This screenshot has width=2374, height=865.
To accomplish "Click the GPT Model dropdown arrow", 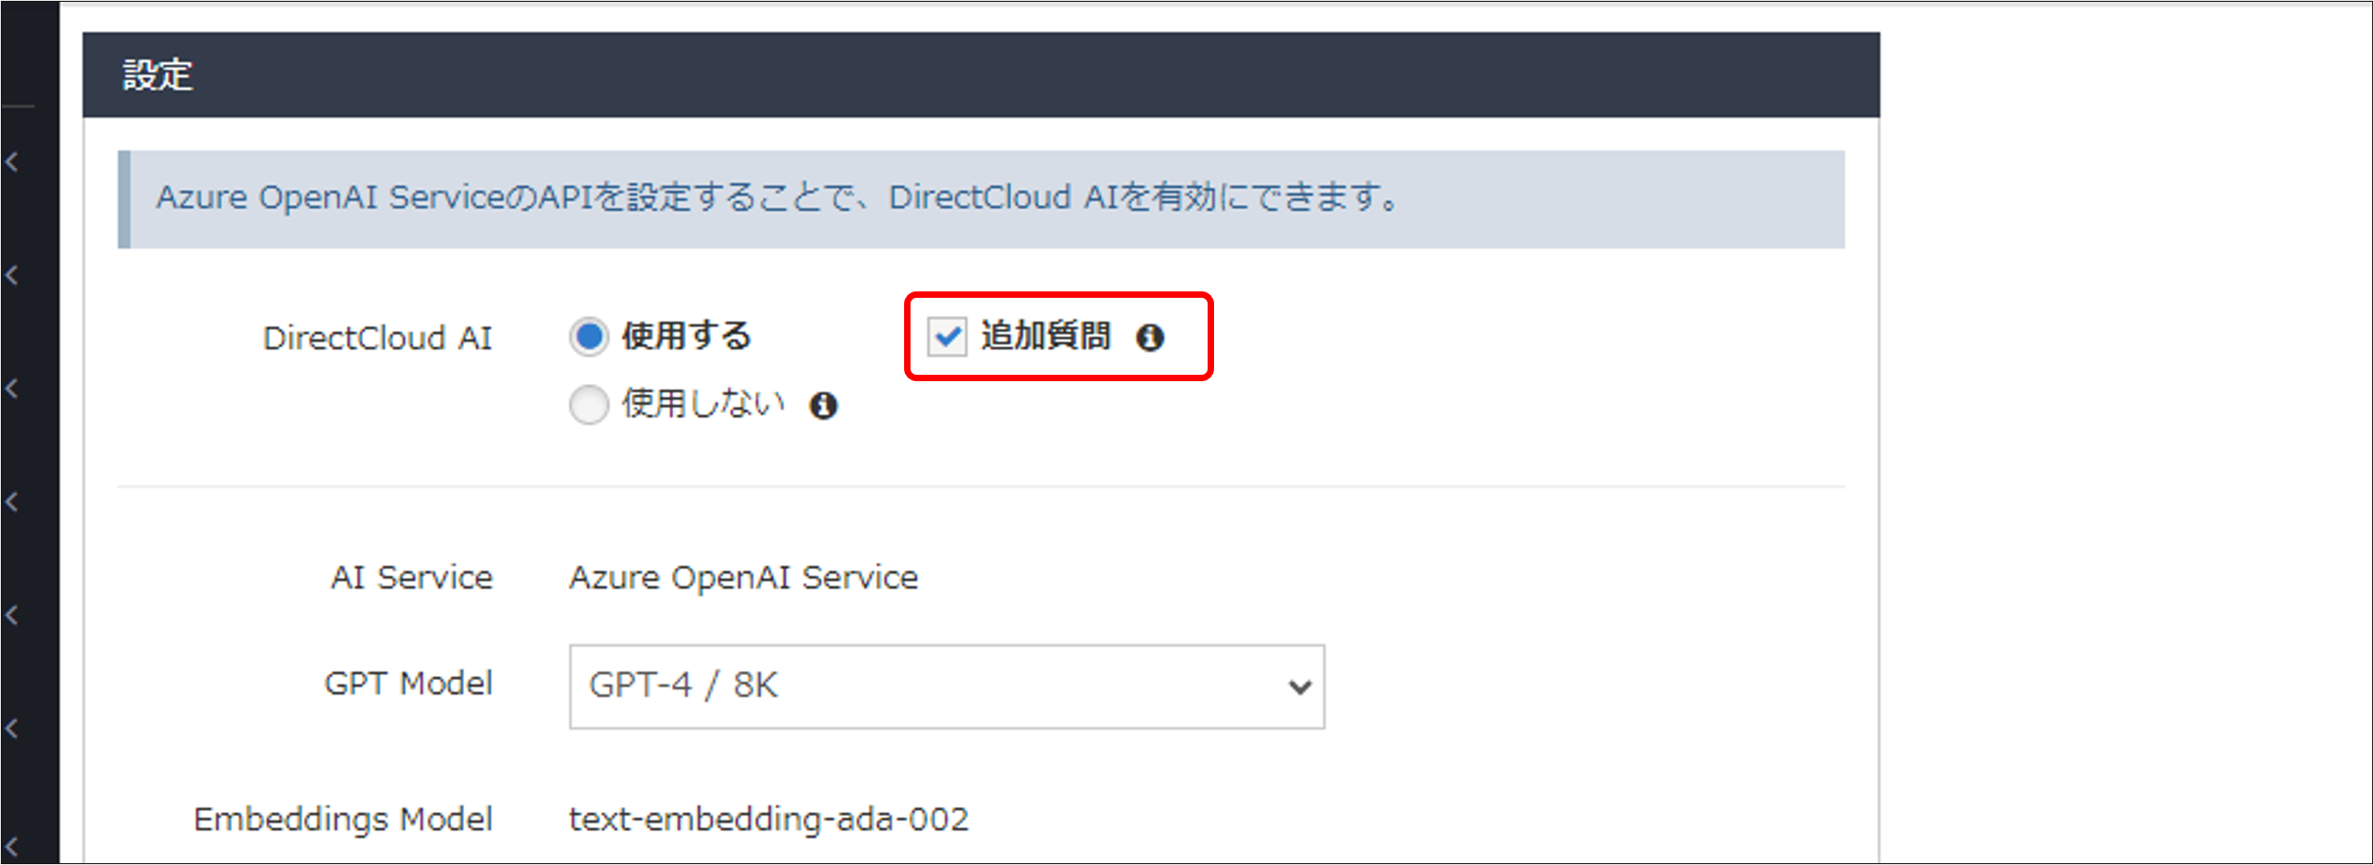I will 1298,685.
